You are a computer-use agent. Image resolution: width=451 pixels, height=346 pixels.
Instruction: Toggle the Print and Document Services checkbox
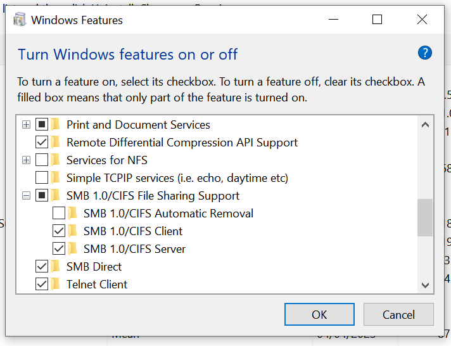(x=42, y=124)
